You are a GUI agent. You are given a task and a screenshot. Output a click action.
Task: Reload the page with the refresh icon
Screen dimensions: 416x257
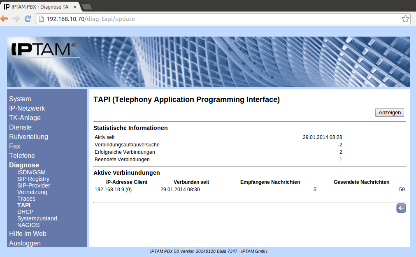[28, 19]
